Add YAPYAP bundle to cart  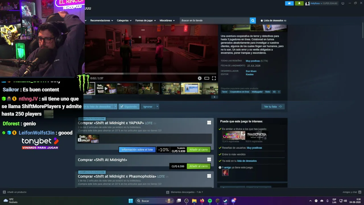coord(198,150)
